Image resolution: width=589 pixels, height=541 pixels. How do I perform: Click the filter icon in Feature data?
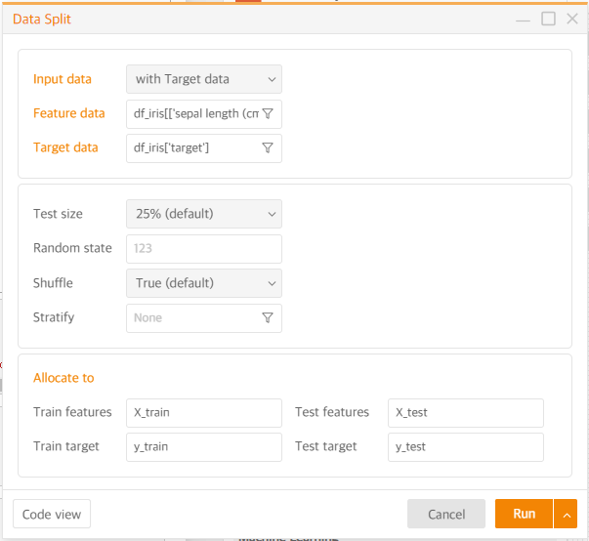[x=268, y=113]
